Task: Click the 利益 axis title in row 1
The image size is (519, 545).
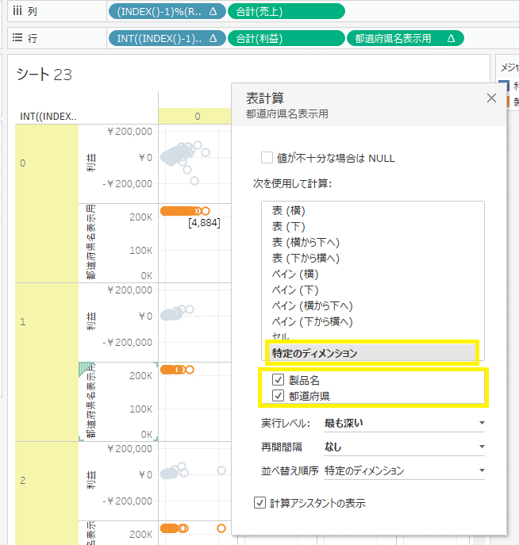Action: 90,321
